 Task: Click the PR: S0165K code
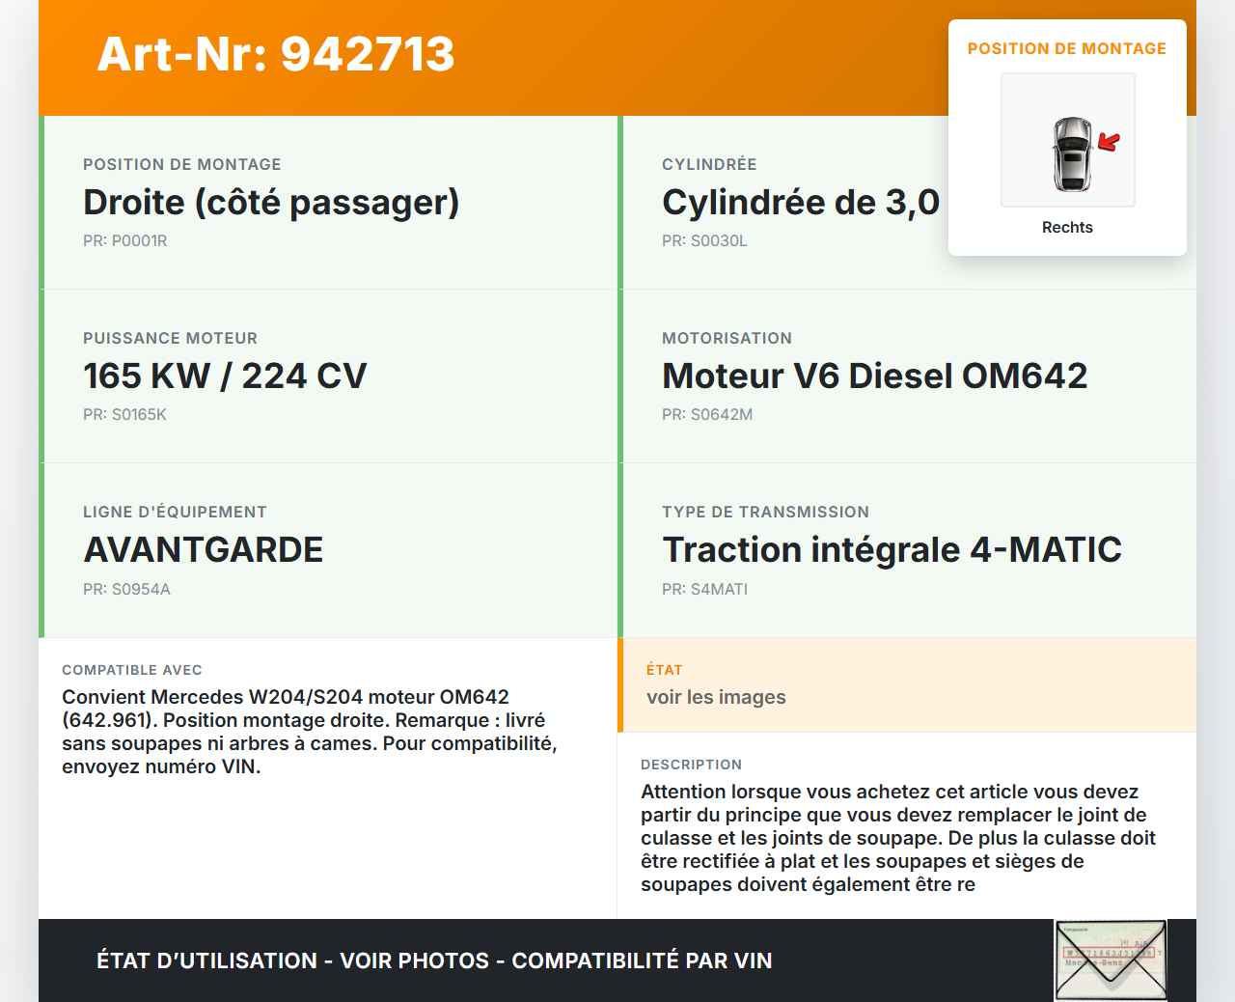coord(125,415)
